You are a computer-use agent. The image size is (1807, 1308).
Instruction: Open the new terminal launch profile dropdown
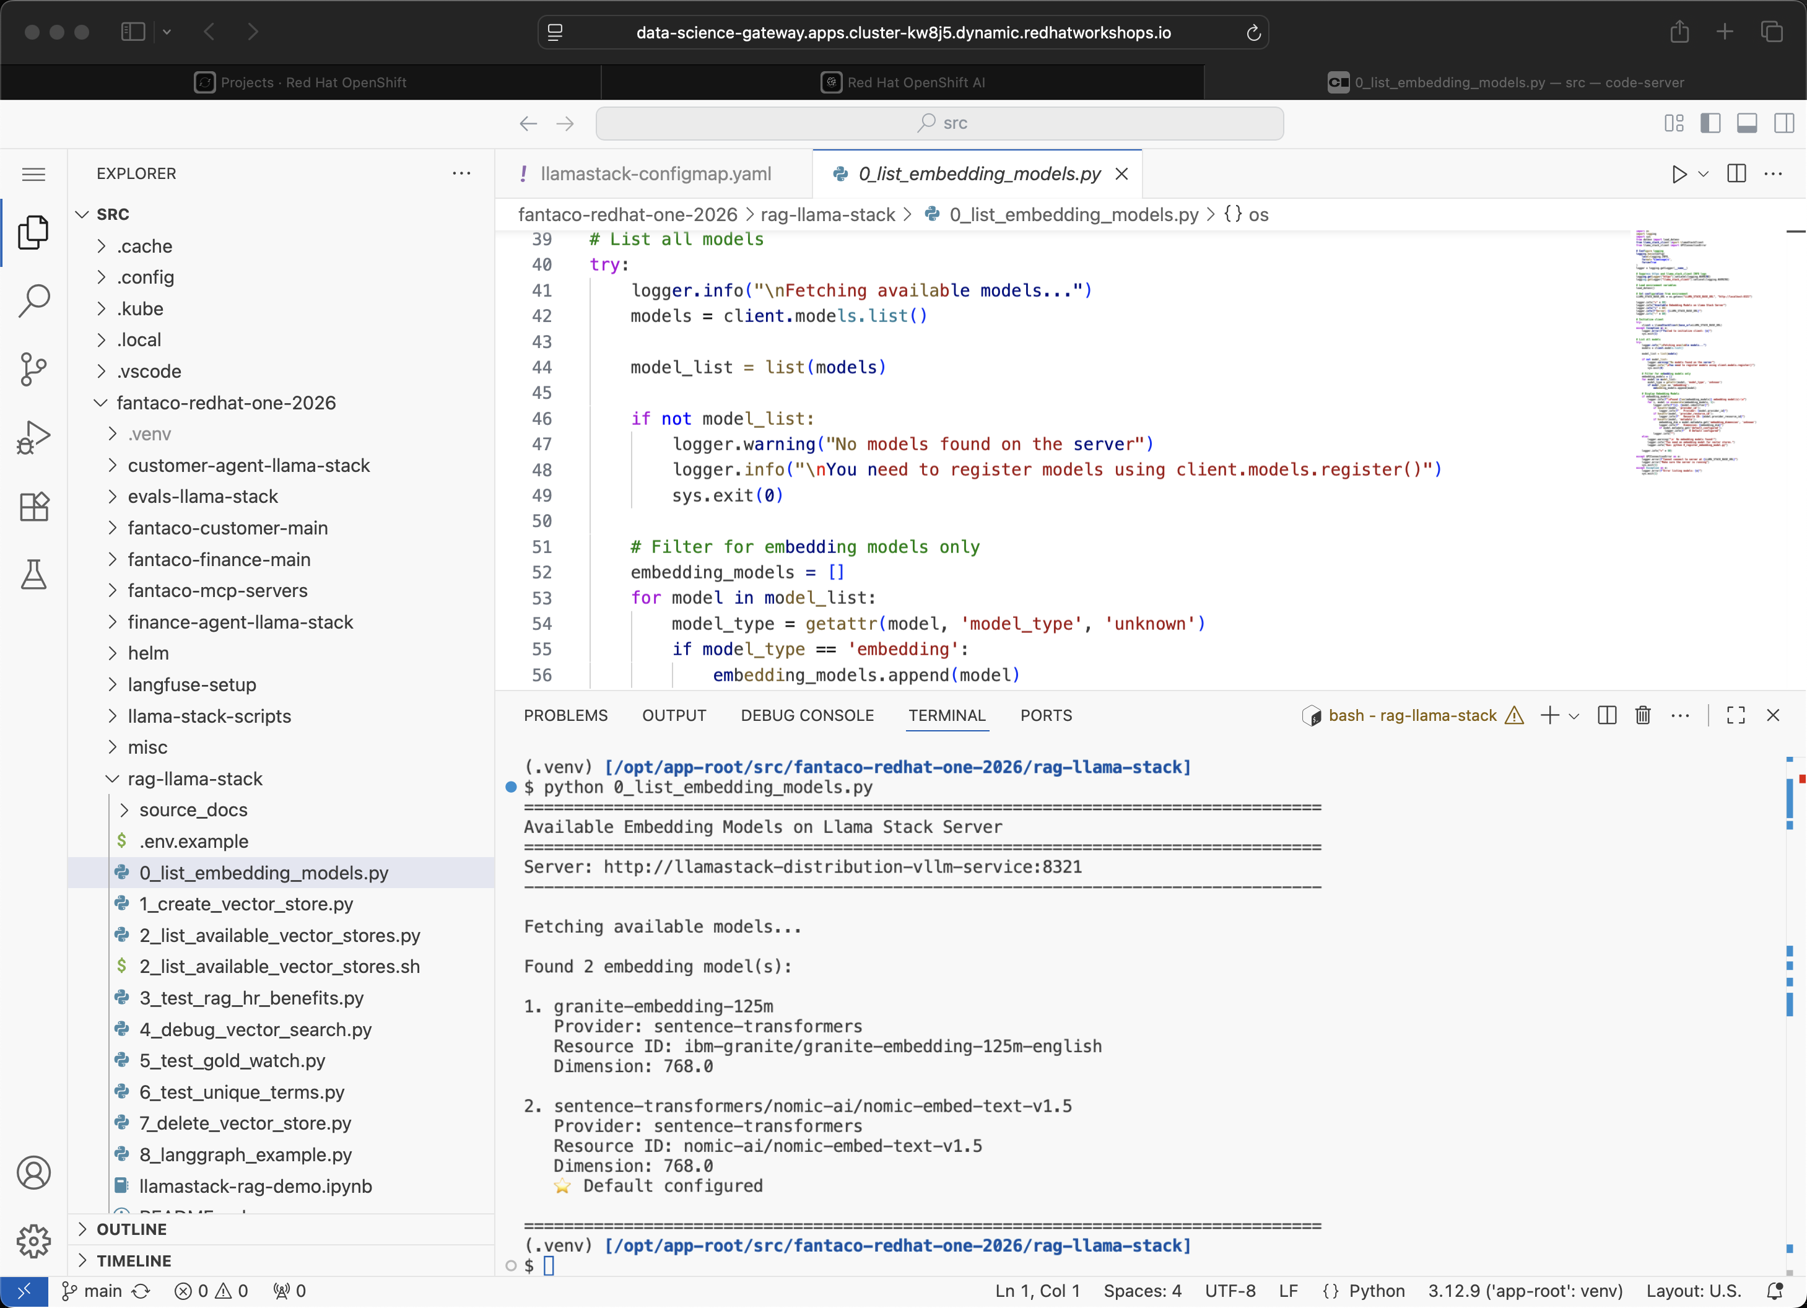click(x=1574, y=716)
